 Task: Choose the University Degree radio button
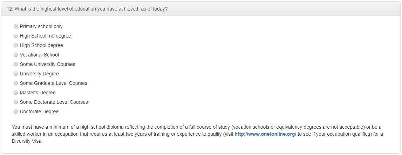point(16,74)
